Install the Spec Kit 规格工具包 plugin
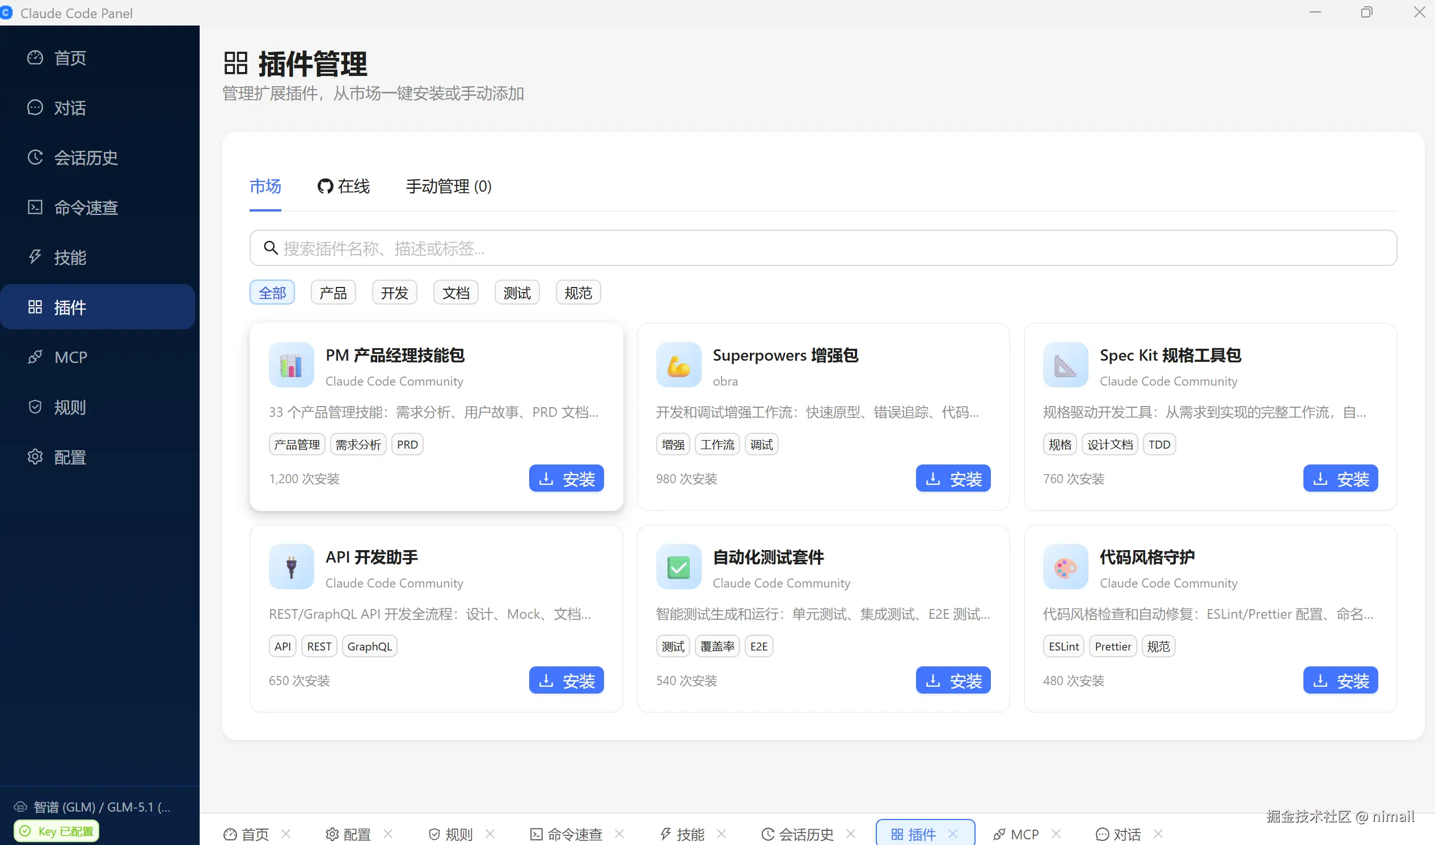Image resolution: width=1435 pixels, height=845 pixels. click(x=1340, y=478)
